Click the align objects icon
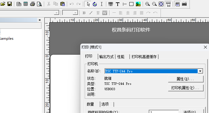Screen dimensions: 209x113 168,4
